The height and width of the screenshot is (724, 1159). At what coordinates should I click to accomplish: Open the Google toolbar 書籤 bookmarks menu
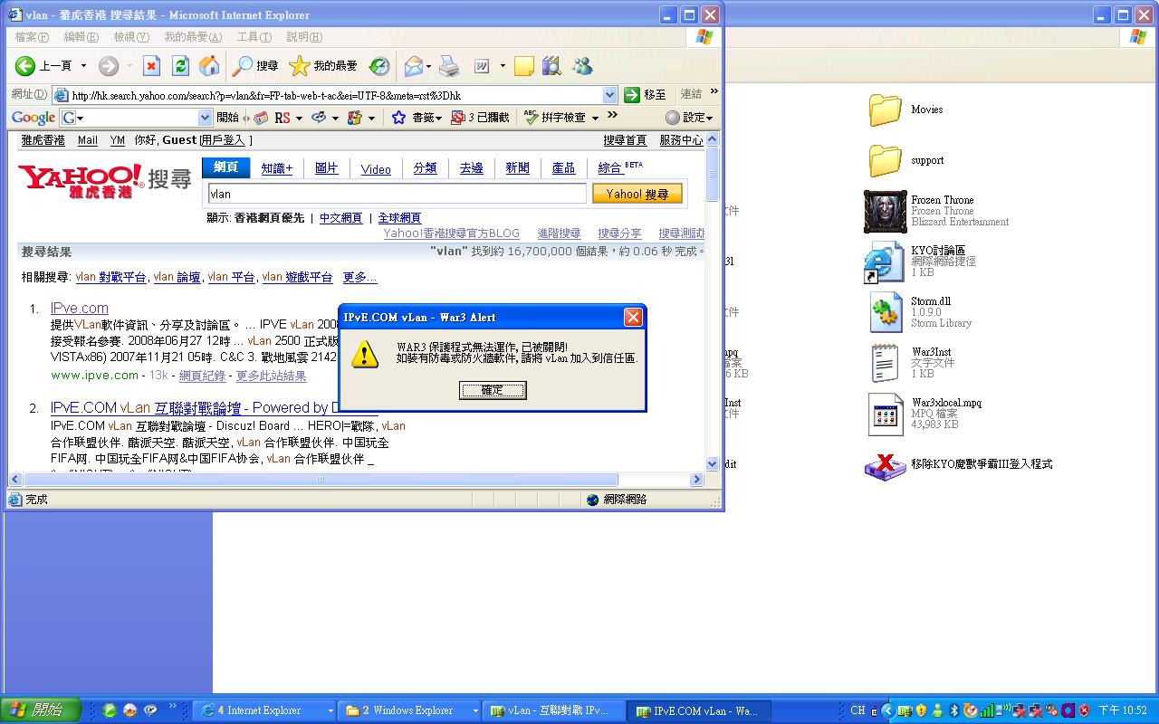[417, 118]
